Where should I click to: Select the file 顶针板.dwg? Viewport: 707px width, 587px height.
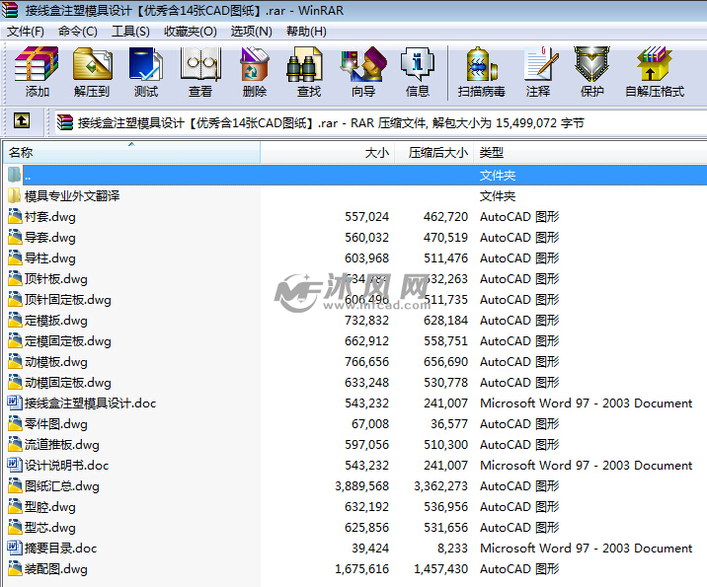coord(56,279)
